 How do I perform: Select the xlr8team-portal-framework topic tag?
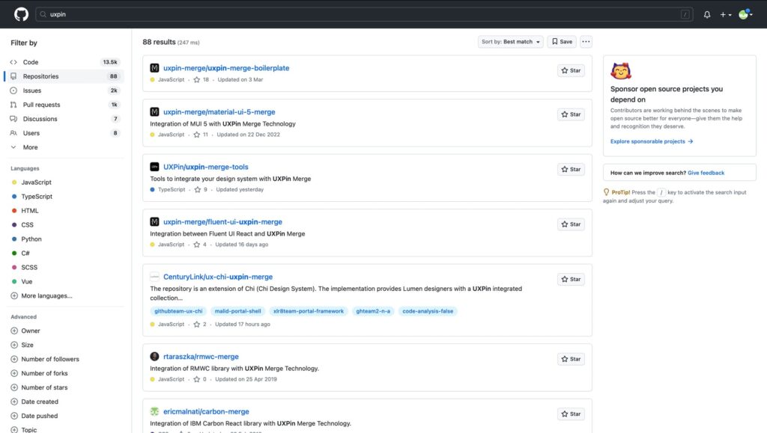[308, 311]
